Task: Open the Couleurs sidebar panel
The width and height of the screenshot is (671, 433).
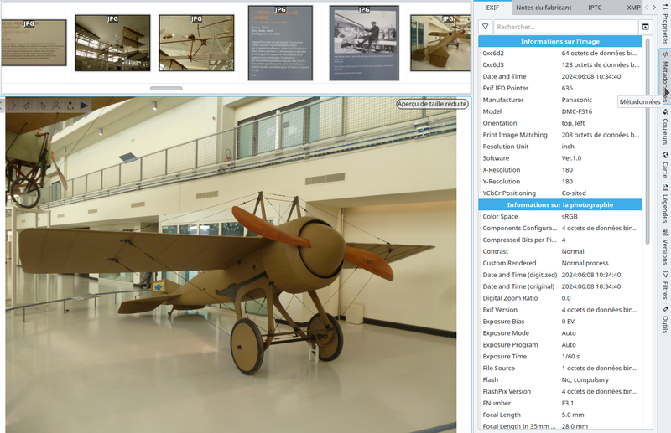Action: 665,127
